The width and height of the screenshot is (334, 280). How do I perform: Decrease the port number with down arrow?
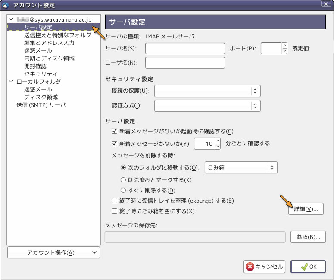[x=285, y=51]
